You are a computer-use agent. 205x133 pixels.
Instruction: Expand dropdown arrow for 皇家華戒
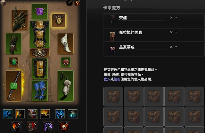pyautogui.click(x=176, y=47)
